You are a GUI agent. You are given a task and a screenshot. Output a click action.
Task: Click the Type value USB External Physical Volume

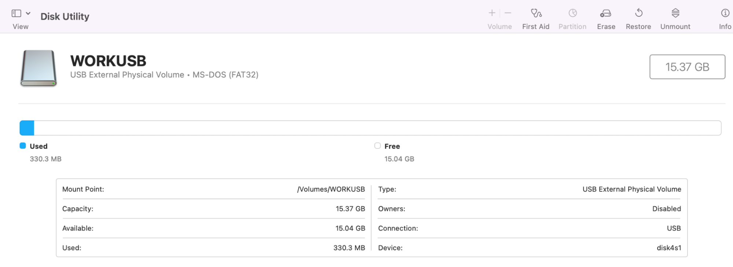coord(632,189)
